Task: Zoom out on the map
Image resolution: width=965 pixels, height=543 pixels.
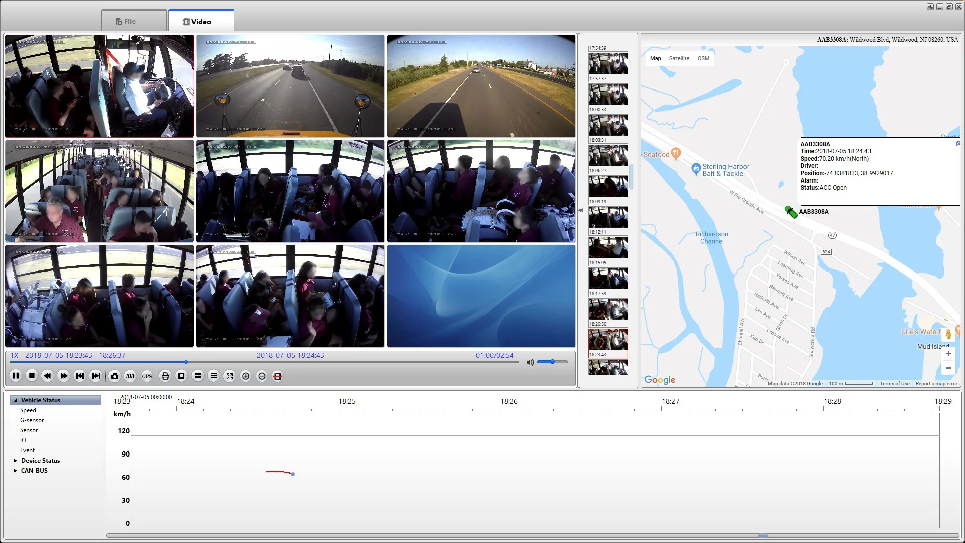Action: (x=948, y=368)
